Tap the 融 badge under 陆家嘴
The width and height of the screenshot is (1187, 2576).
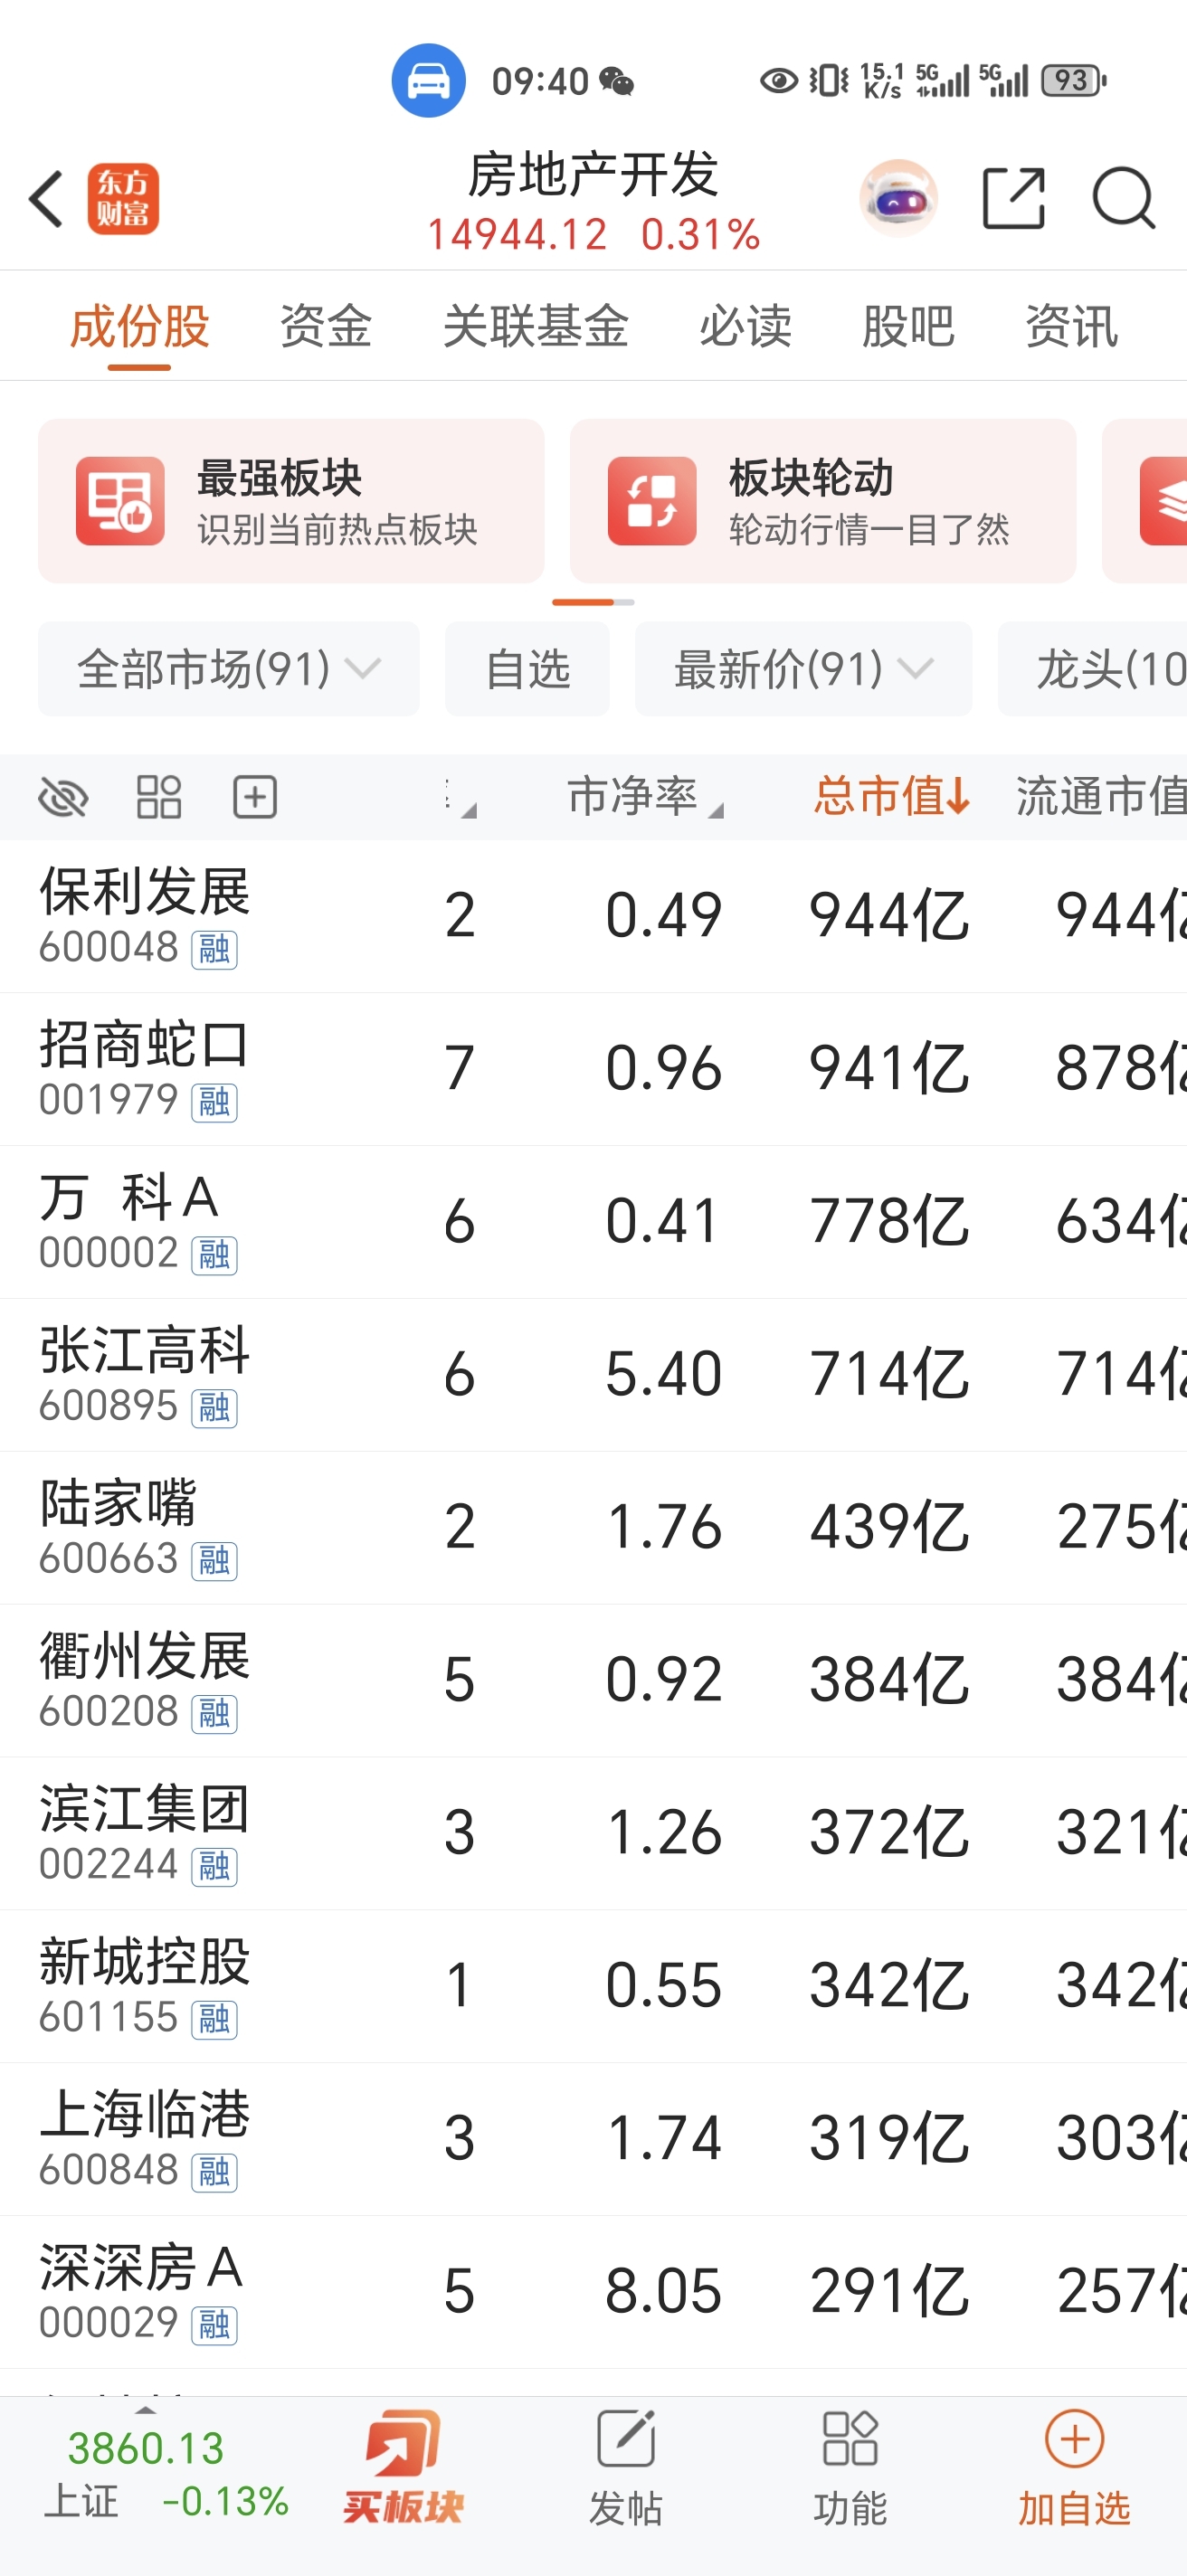coord(214,1561)
